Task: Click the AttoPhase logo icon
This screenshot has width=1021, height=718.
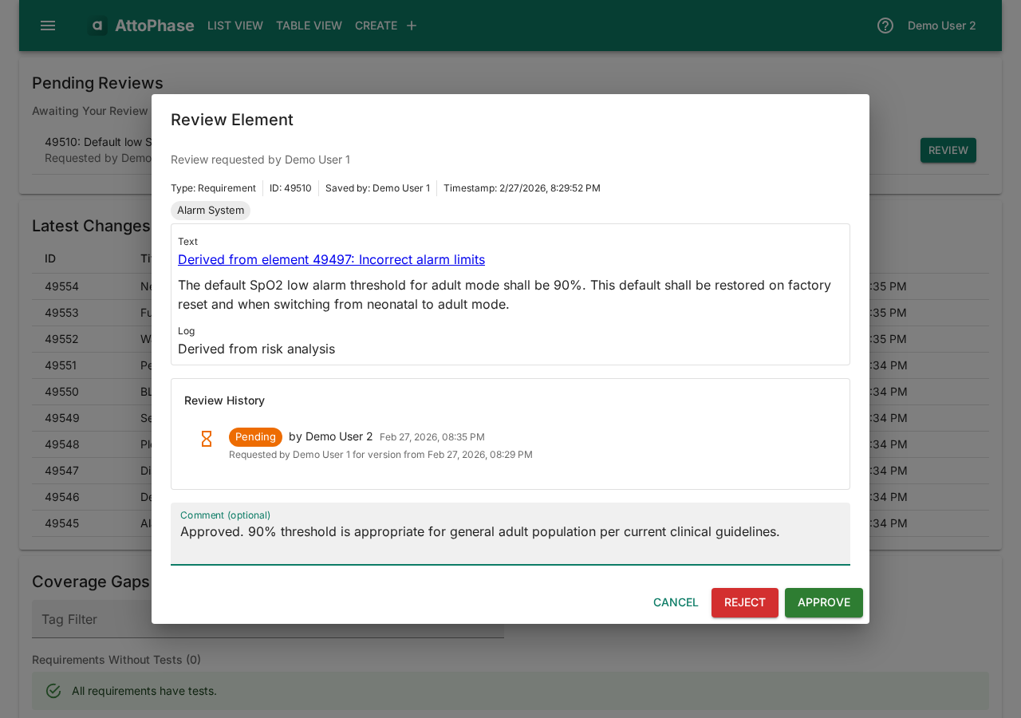Action: pos(97,25)
